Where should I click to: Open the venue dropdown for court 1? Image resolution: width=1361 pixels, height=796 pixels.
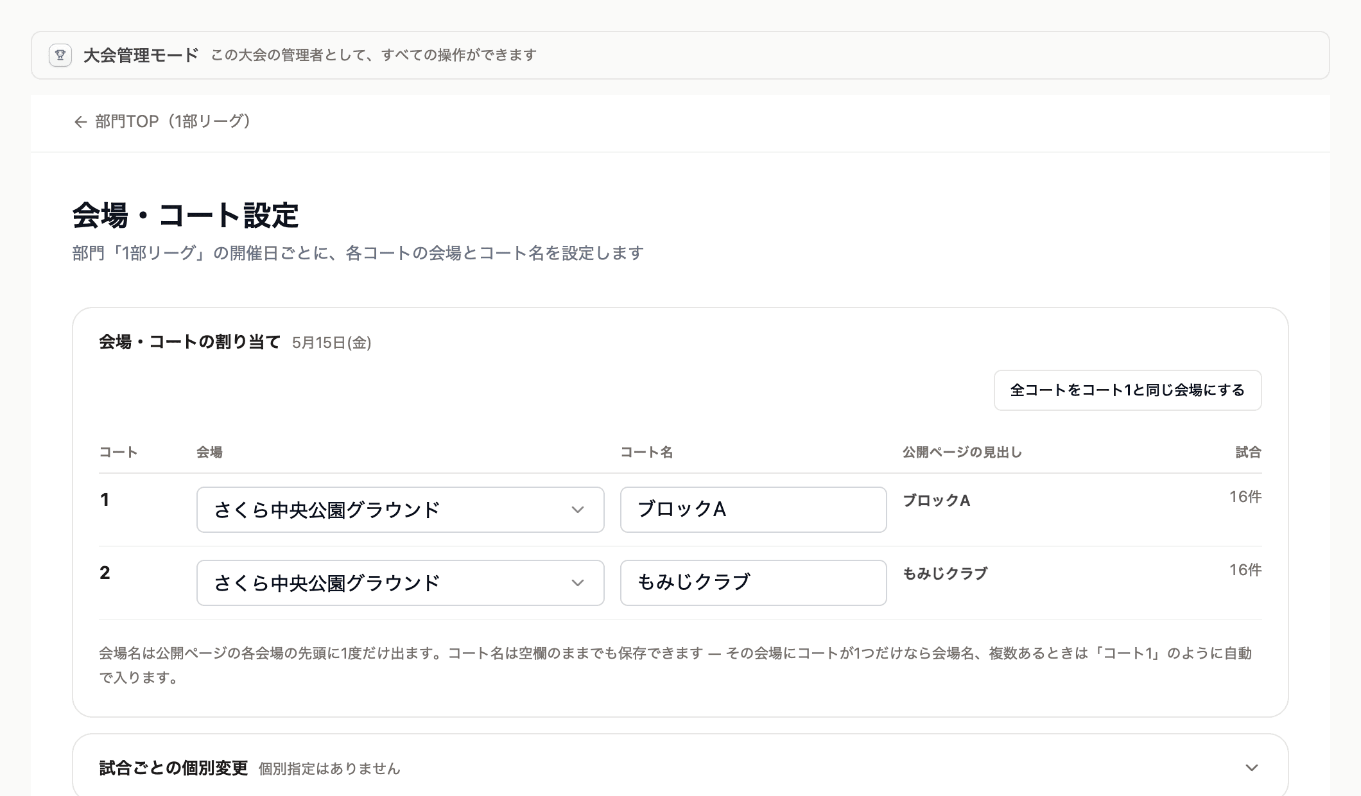pyautogui.click(x=400, y=510)
